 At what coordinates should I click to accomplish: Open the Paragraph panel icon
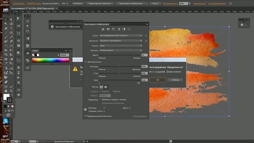pyautogui.click(x=27, y=26)
